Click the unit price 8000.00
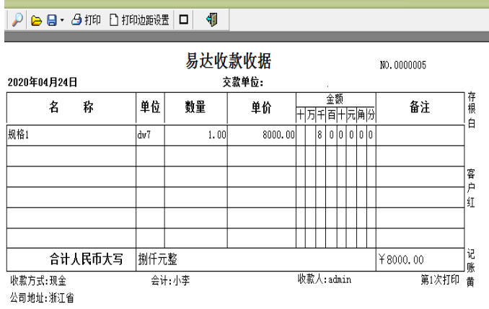The height and width of the screenshot is (309, 489). pyautogui.click(x=278, y=135)
